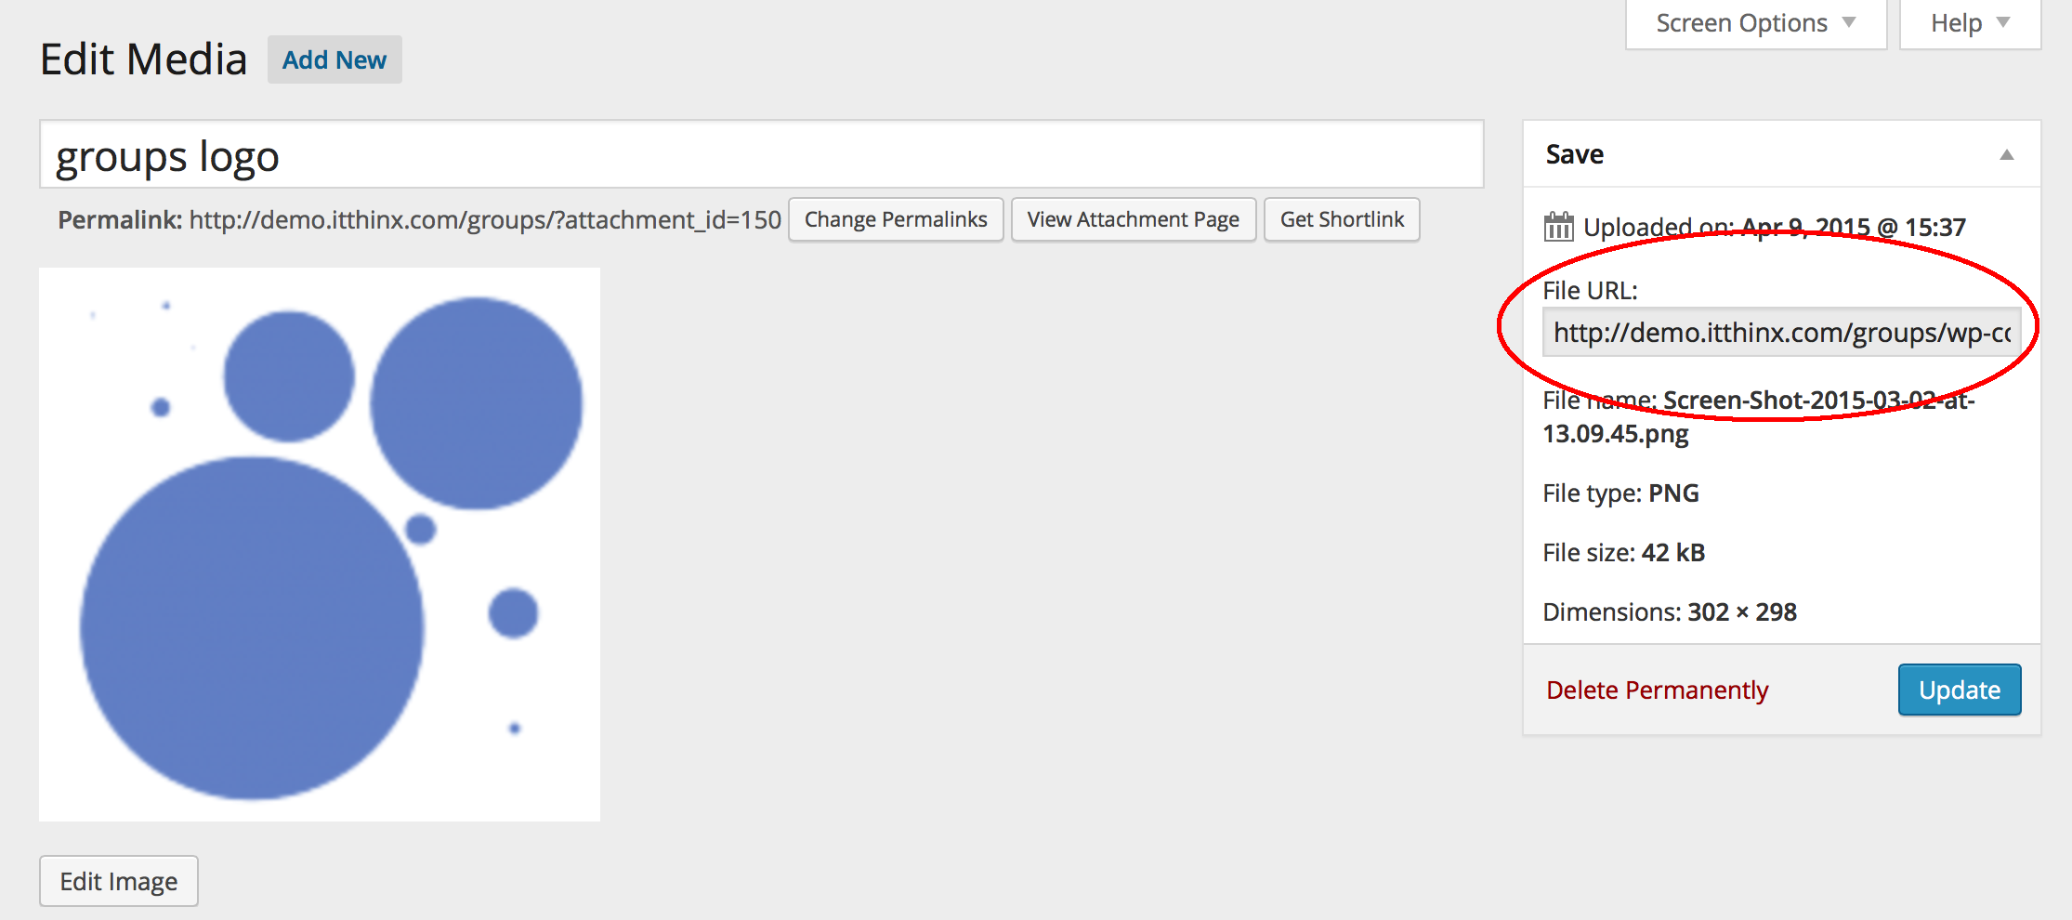
Task: Click the permalink URL text
Action: pyautogui.click(x=485, y=220)
